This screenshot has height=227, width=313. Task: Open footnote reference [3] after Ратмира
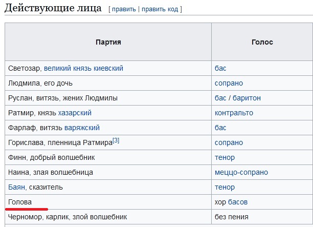coord(116,140)
